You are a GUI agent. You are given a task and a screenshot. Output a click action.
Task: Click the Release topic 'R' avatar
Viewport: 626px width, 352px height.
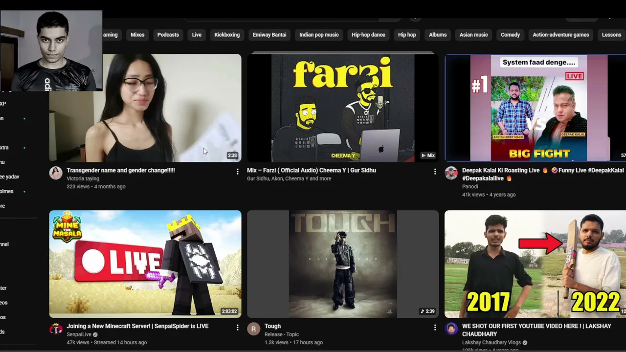(253, 329)
